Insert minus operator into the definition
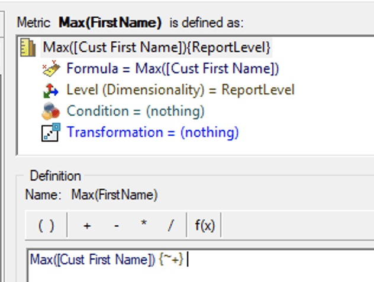The image size is (374, 282). (x=117, y=225)
